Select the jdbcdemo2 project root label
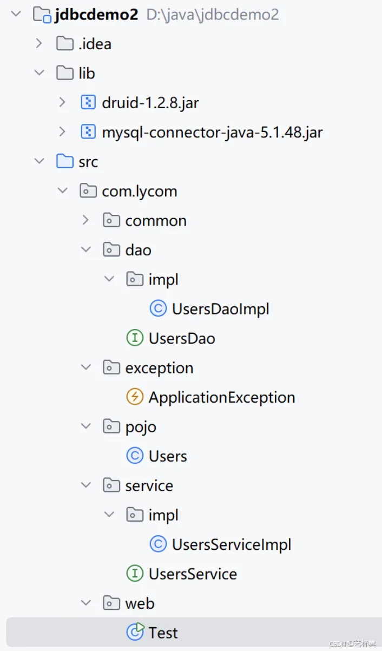This screenshot has height=651, width=382. pyautogui.click(x=96, y=15)
